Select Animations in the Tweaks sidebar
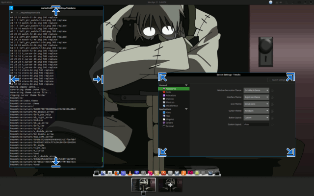 point(174,96)
